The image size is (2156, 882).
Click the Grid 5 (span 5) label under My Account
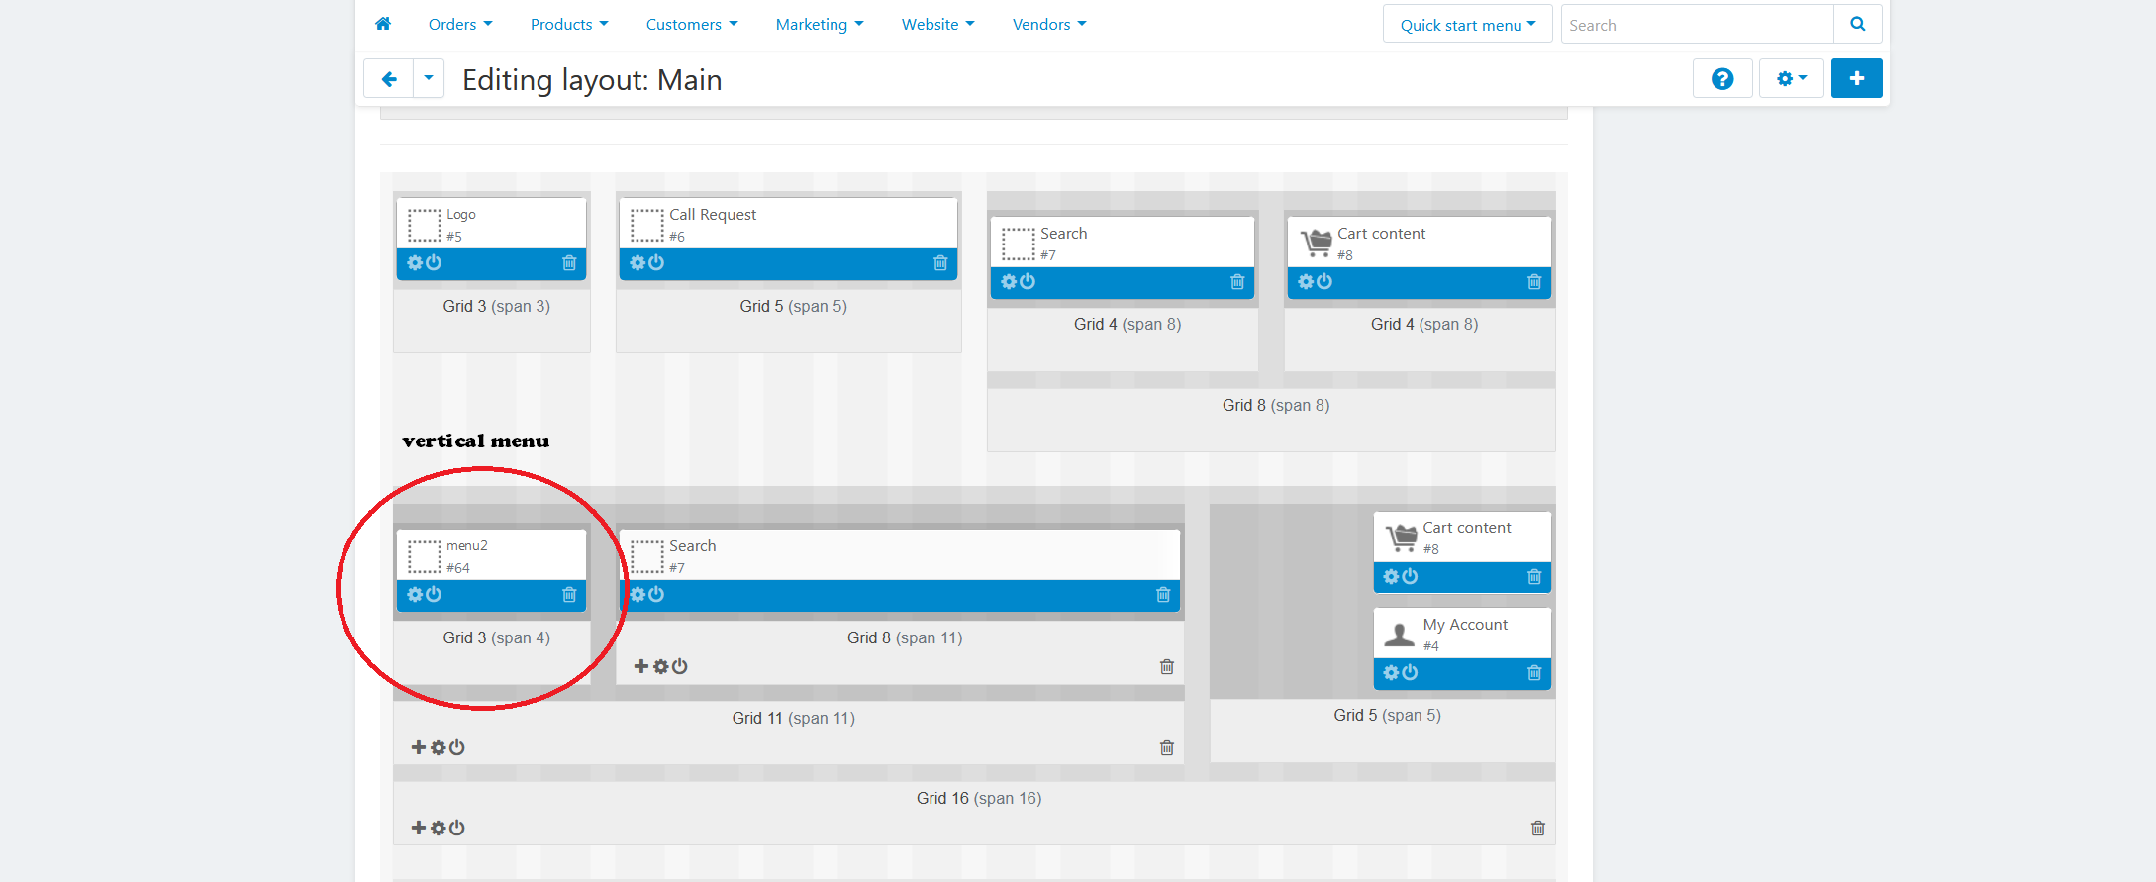pyautogui.click(x=1387, y=716)
